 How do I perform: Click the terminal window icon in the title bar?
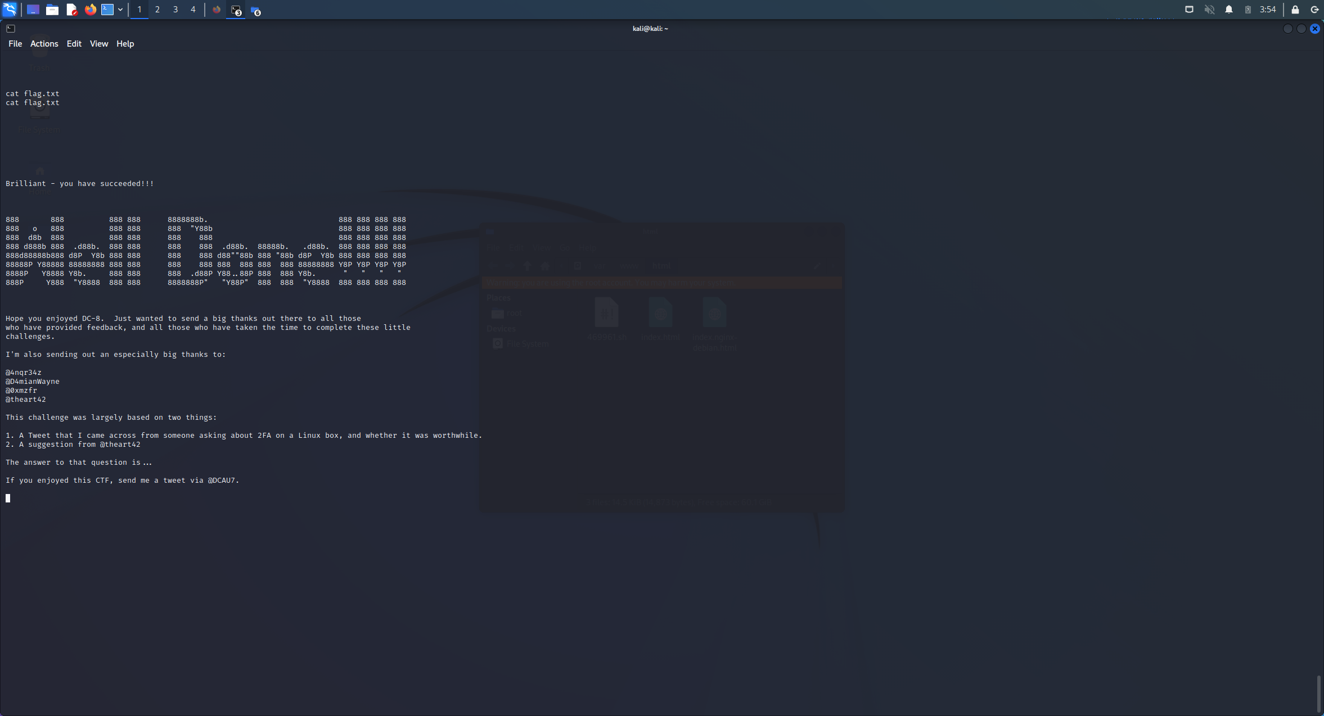[x=11, y=29]
